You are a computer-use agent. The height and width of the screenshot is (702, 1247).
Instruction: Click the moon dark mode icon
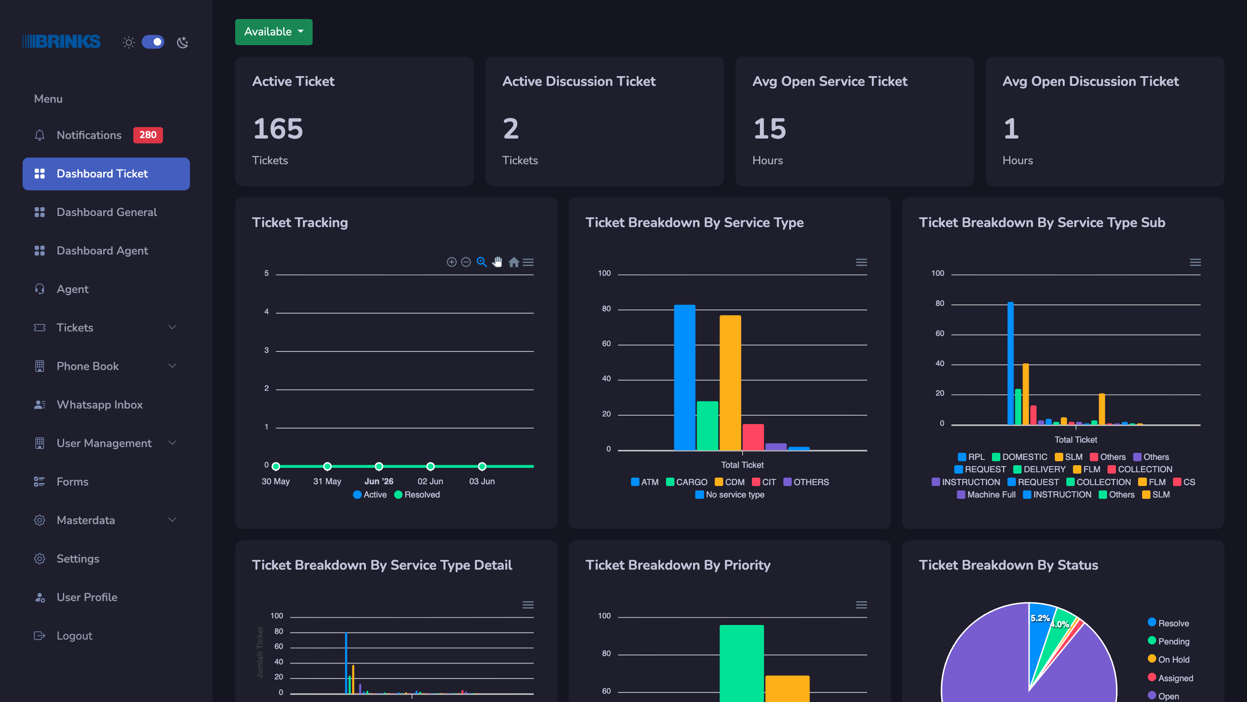click(x=182, y=42)
